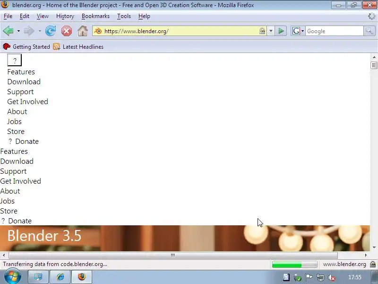378x284 pixels.
Task: Open the File menu
Action: (x=8, y=16)
